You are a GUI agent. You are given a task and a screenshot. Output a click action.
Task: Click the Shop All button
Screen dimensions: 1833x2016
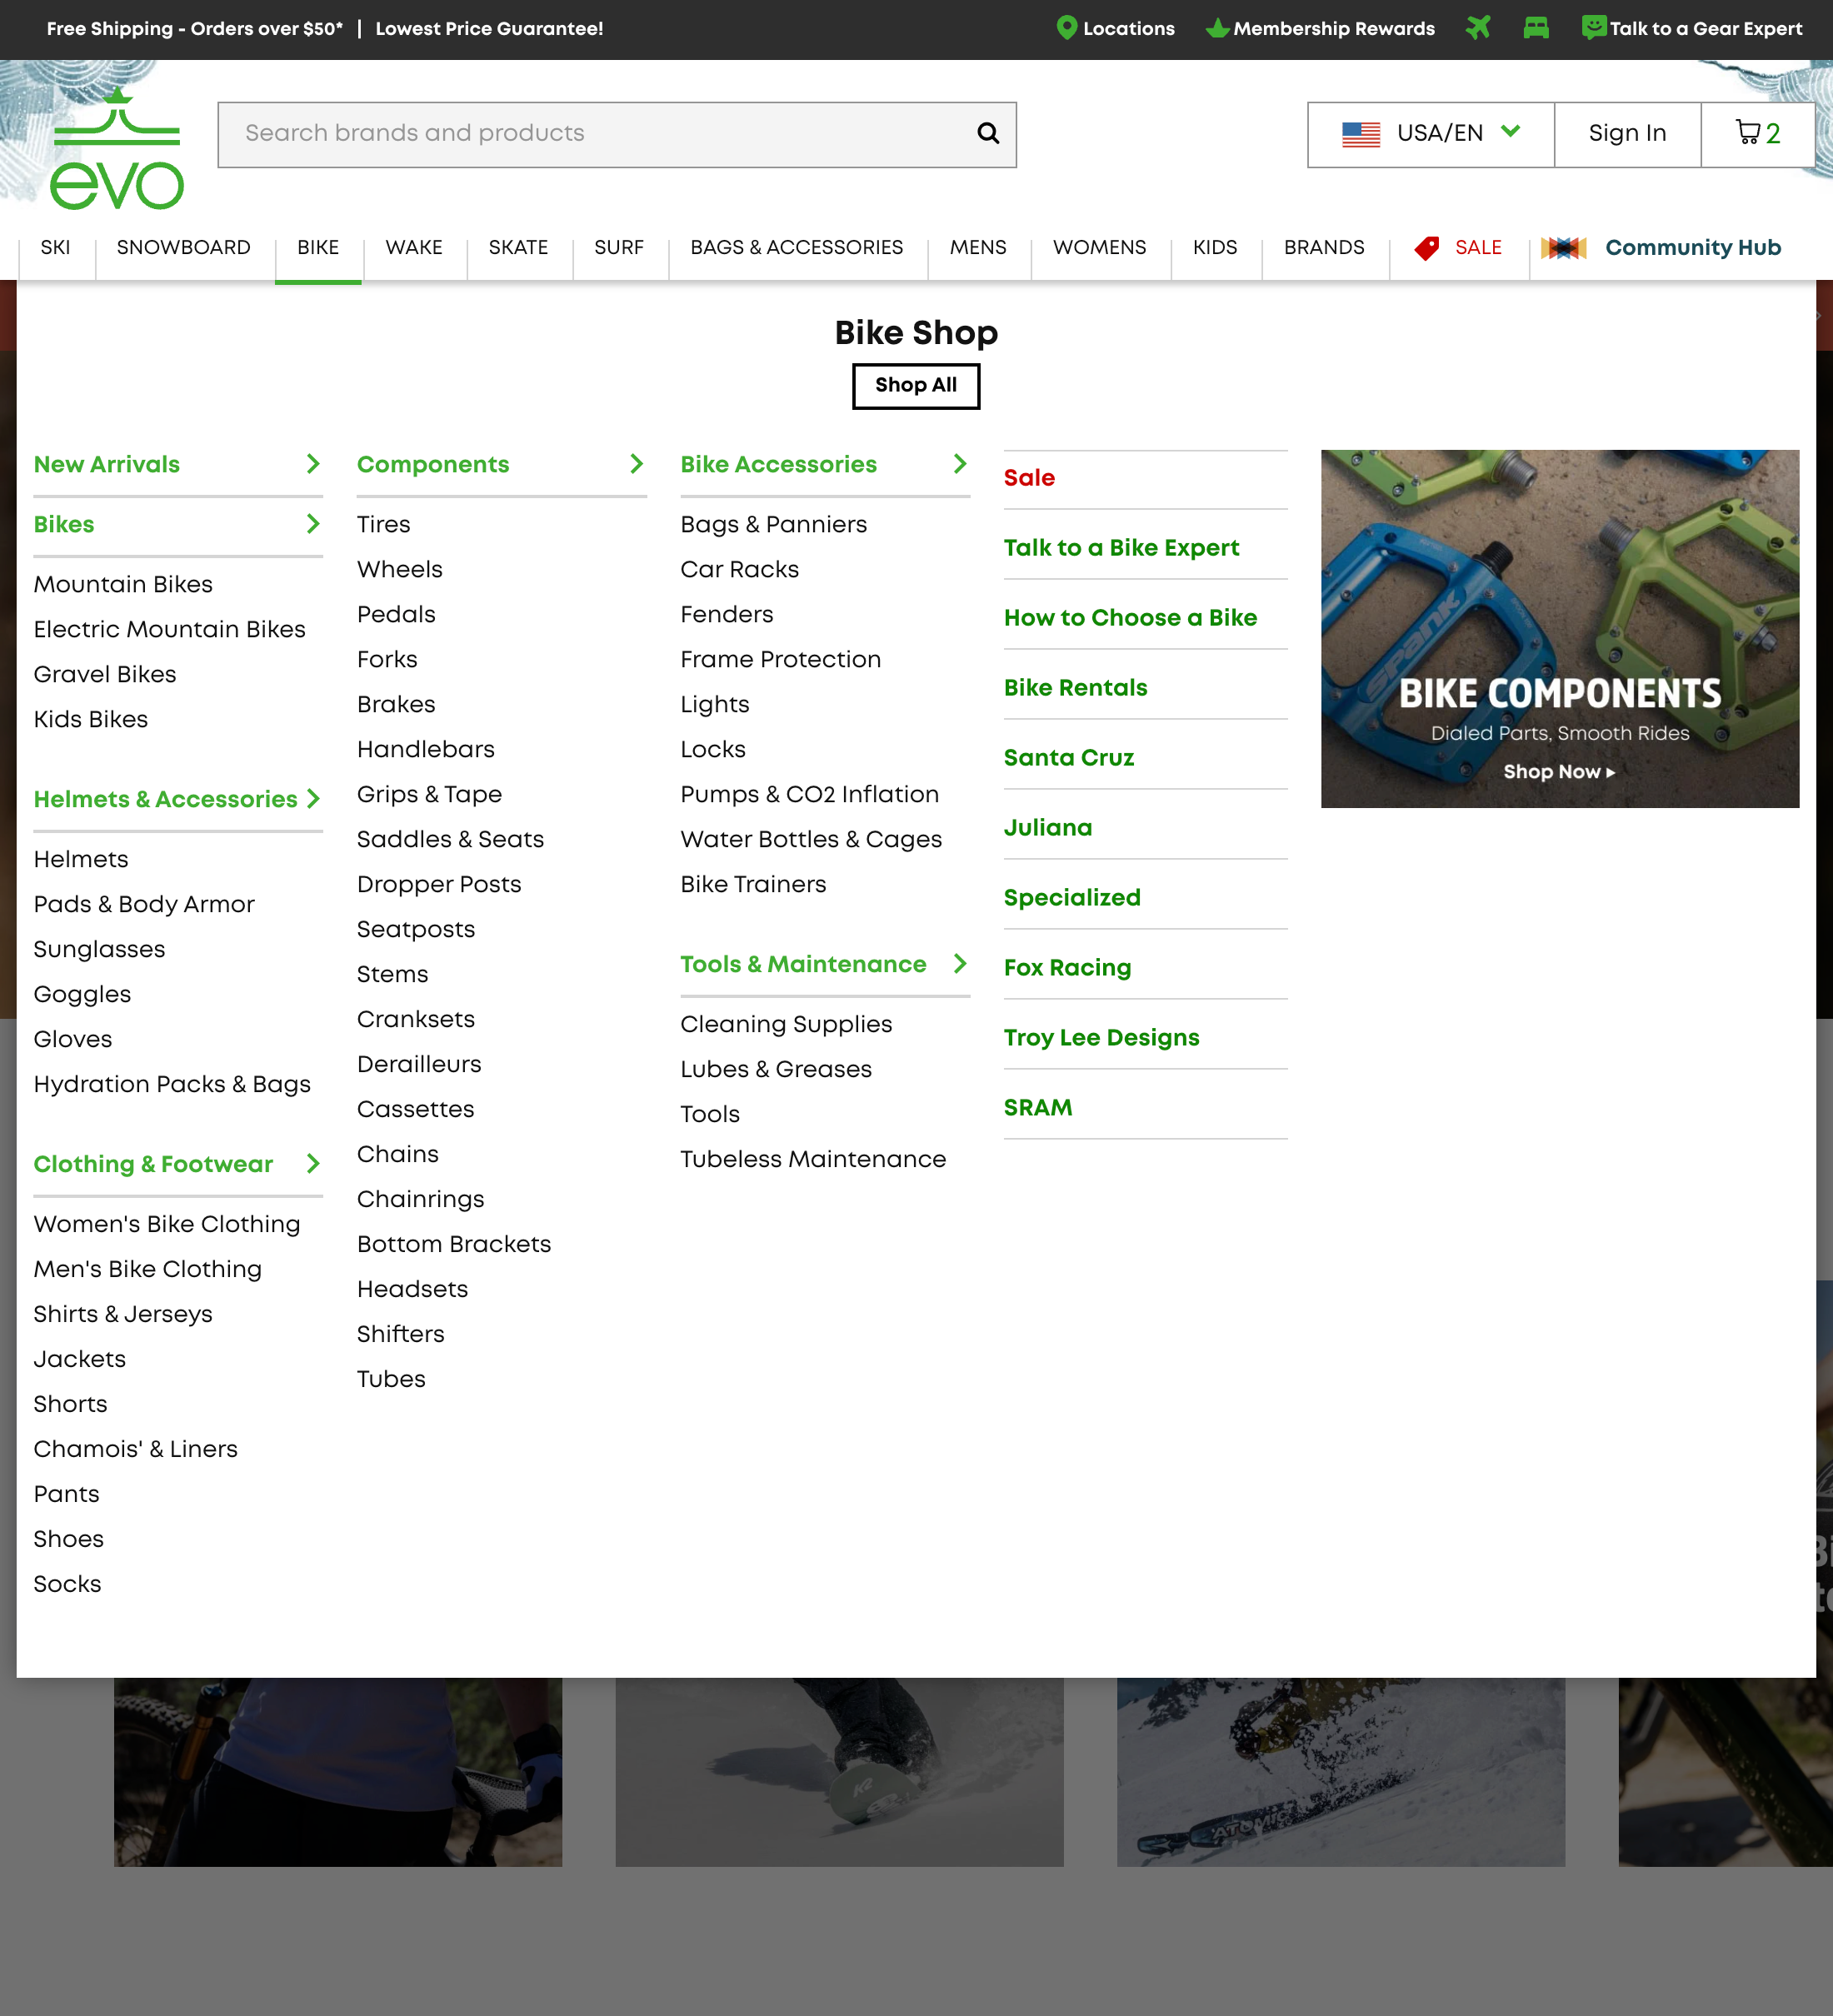pyautogui.click(x=915, y=385)
